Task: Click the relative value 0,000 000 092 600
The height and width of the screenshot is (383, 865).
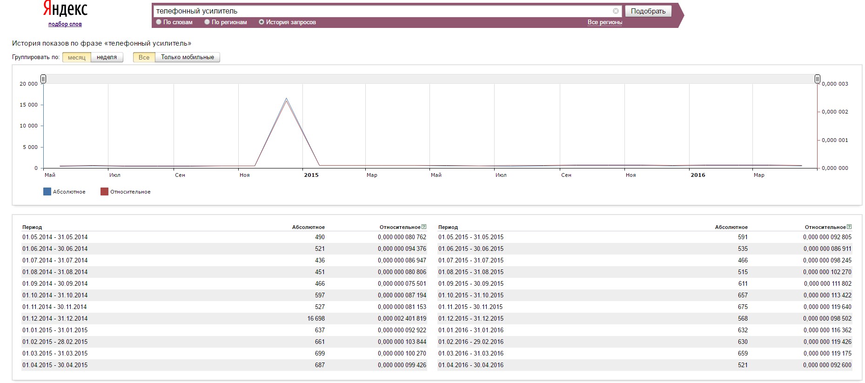Action: 827,365
